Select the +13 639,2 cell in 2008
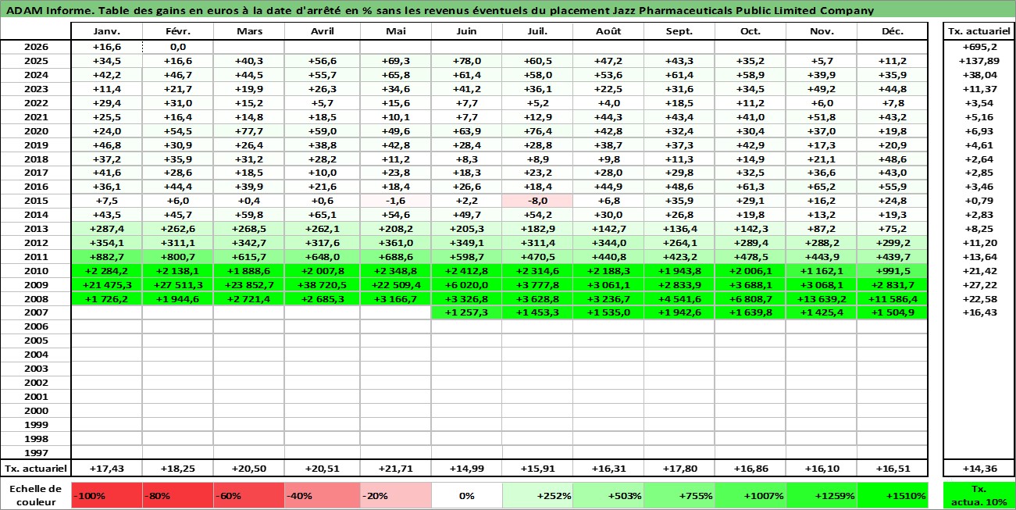 pos(822,299)
